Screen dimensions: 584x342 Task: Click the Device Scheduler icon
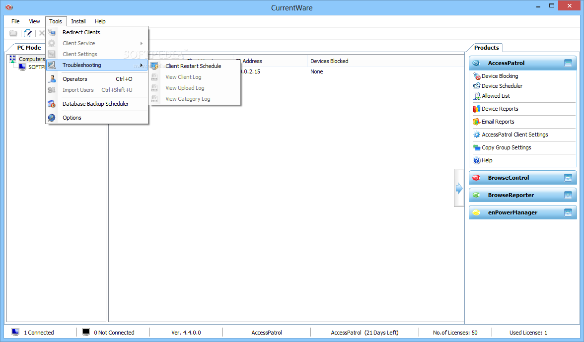pos(476,86)
